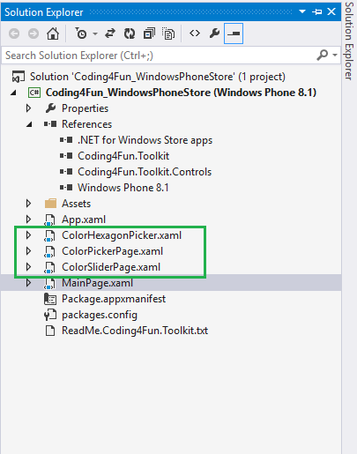This screenshot has width=357, height=454.
Task: Click the Home icon in Solution Explorer
Action: tap(53, 33)
